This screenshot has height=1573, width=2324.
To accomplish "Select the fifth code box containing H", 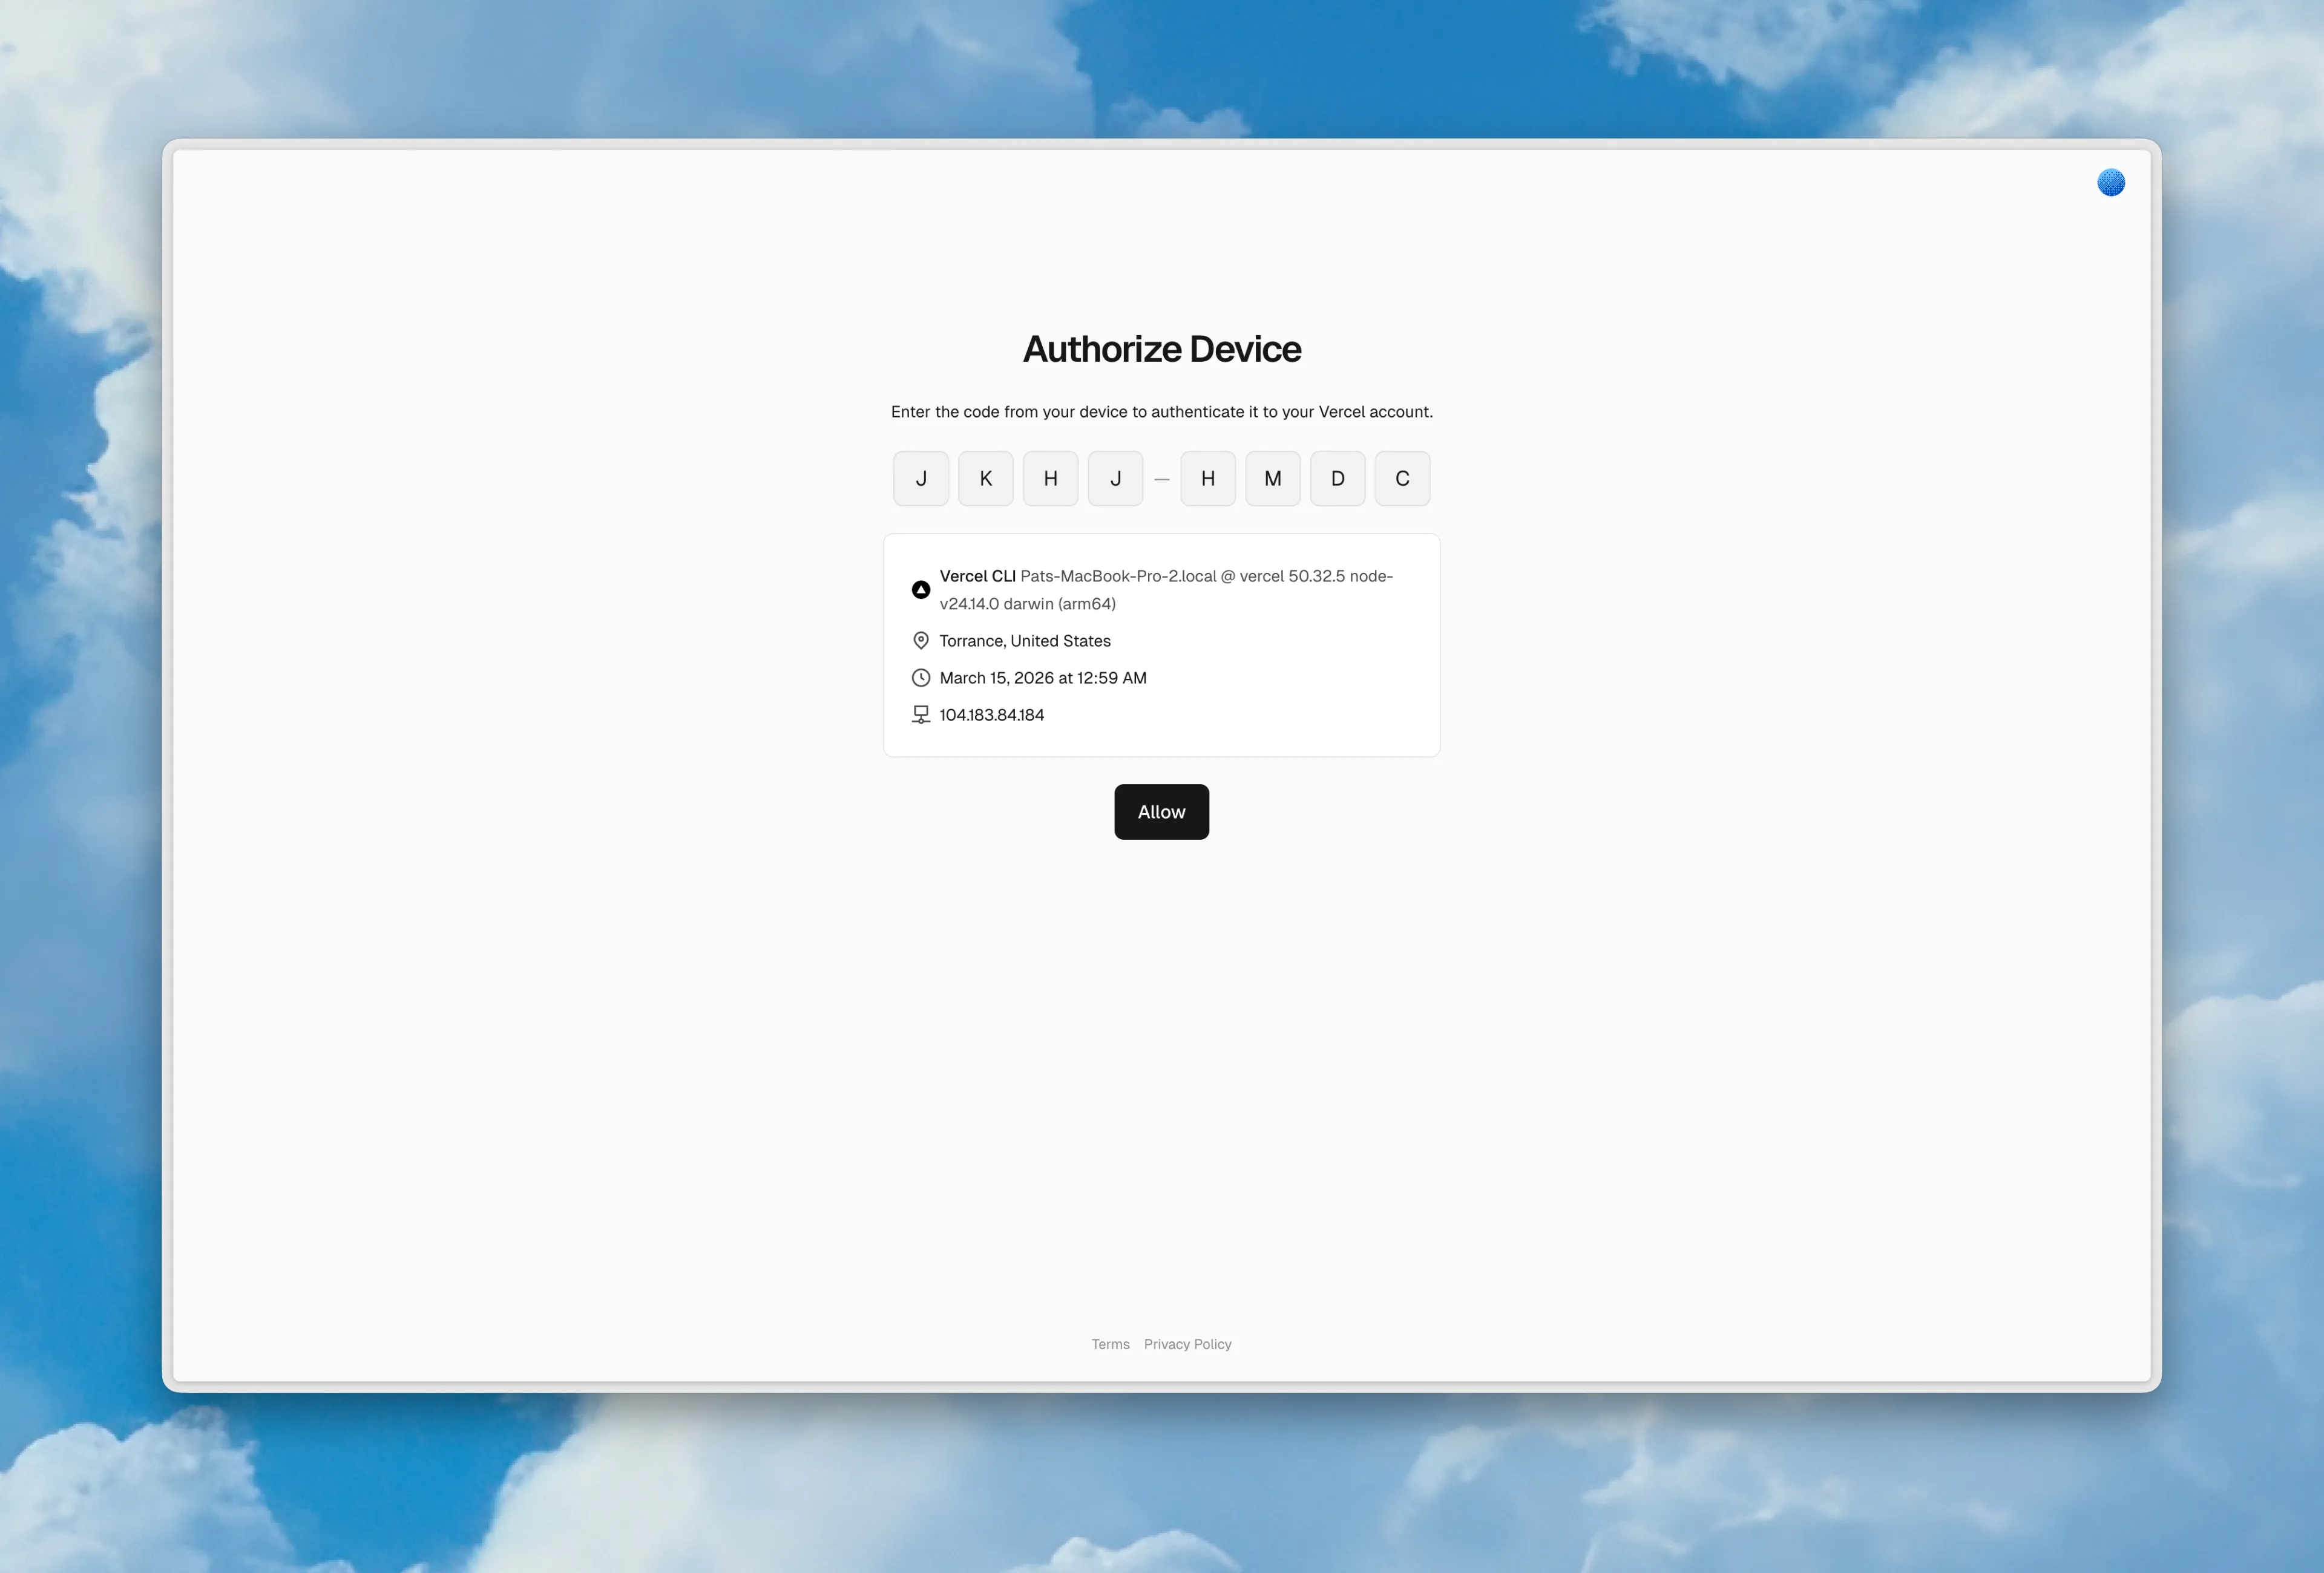I will (x=1208, y=479).
